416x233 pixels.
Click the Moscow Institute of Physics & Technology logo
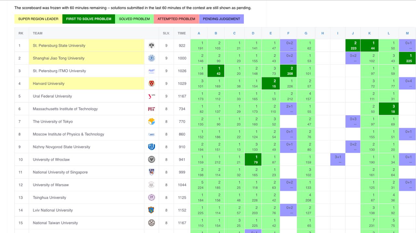[x=151, y=134]
